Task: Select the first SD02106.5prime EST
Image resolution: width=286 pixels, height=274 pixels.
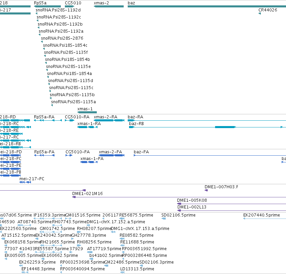Action: (164, 219)
